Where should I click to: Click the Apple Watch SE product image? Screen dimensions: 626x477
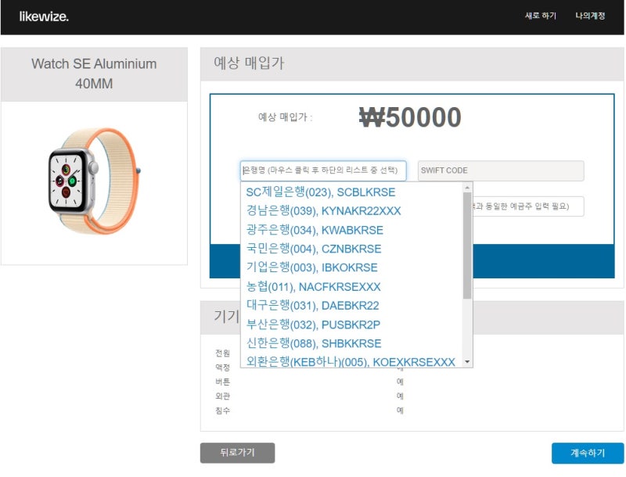click(x=94, y=181)
